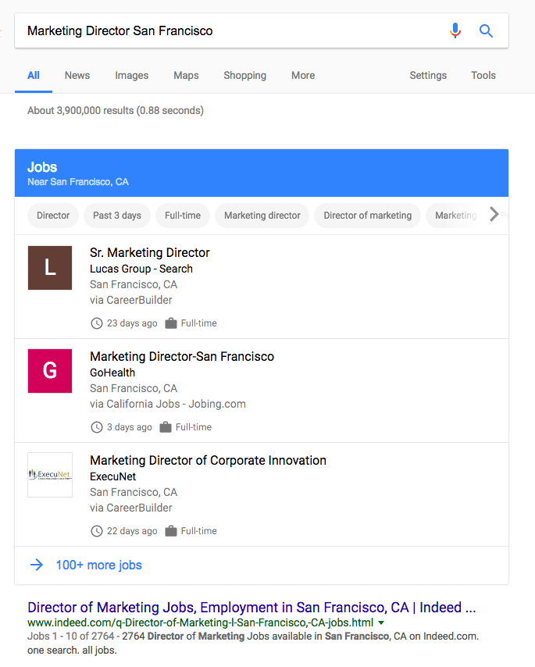Click the Lucas Group 'L' logo
Screen dimensions: 535x667
pyautogui.click(x=50, y=268)
